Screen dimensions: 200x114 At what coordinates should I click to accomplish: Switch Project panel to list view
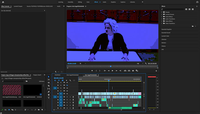point(6,110)
